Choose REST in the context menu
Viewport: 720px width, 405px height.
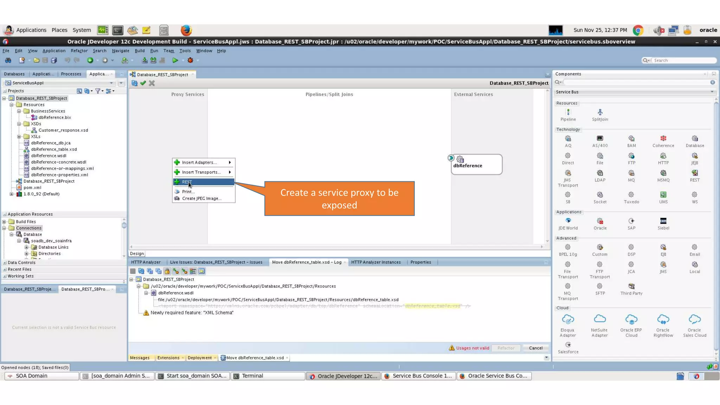click(204, 182)
